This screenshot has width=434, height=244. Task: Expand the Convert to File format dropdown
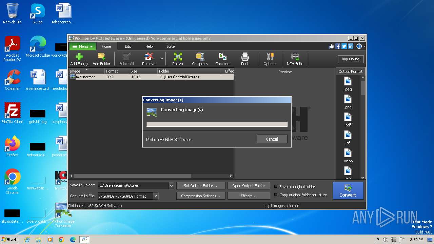[x=156, y=196]
